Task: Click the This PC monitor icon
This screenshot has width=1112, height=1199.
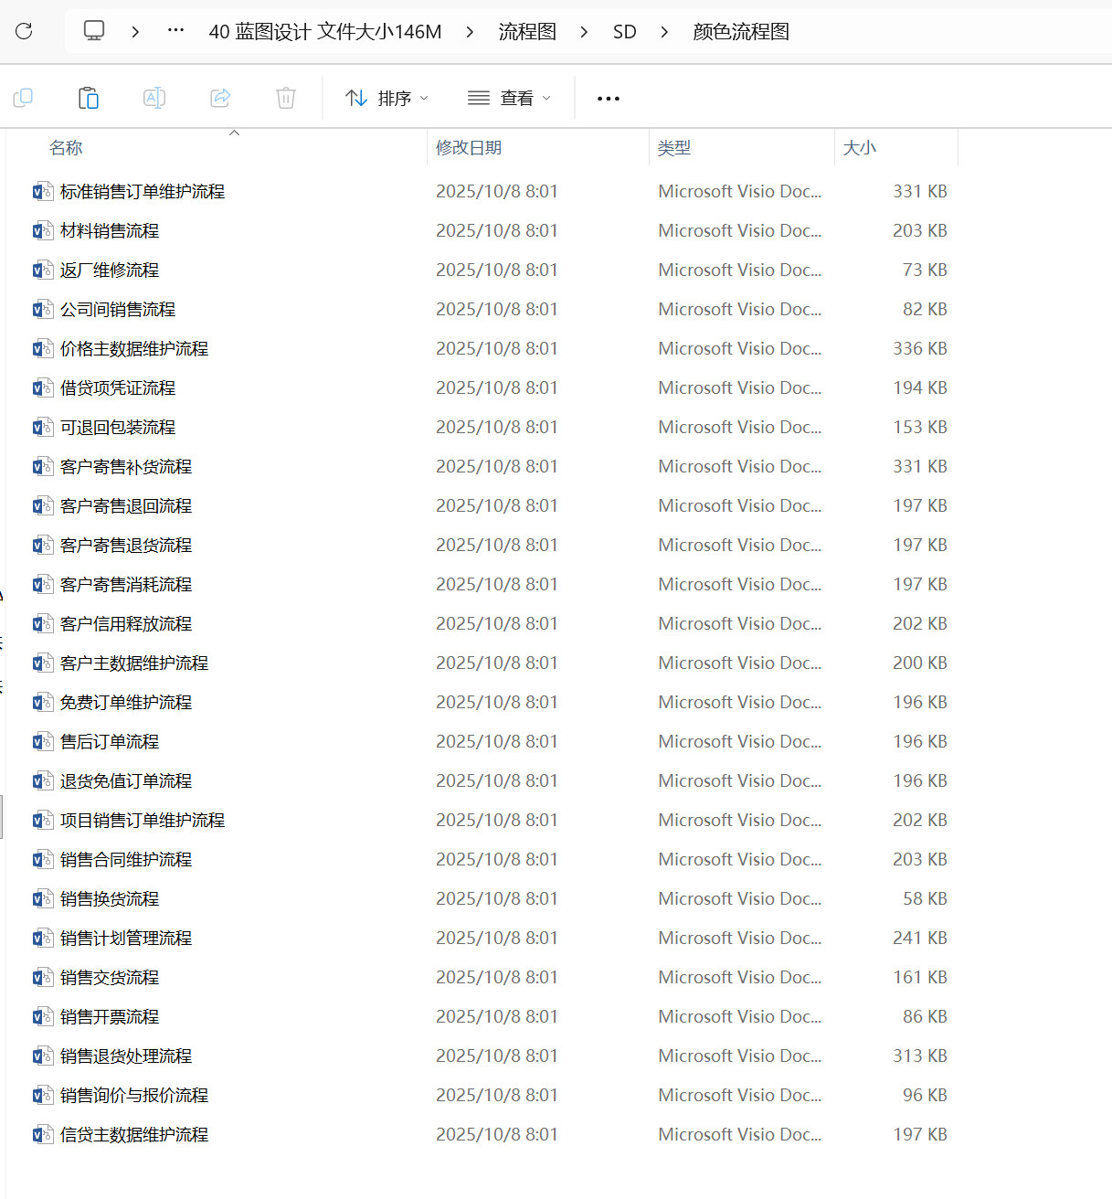Action: tap(94, 31)
